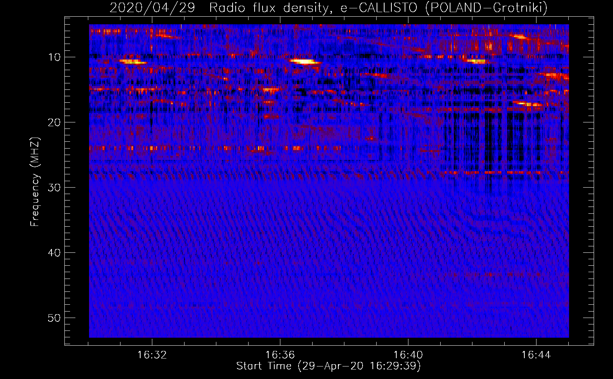Click the bright burst near 16:37 at 10 MHz
Image resolution: width=613 pixels, height=379 pixels.
(305, 61)
